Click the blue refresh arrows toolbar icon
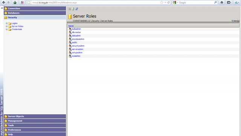Screen dimensions: 241x136 (x=77, y=9)
